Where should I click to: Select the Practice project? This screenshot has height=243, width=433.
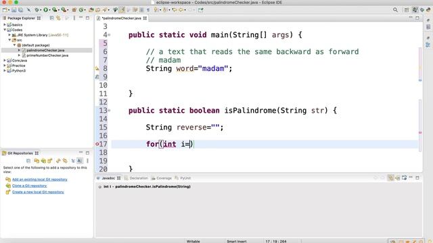click(x=18, y=65)
